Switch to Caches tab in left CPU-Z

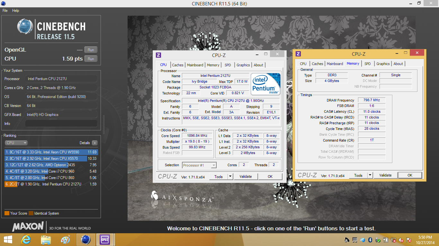click(x=178, y=65)
